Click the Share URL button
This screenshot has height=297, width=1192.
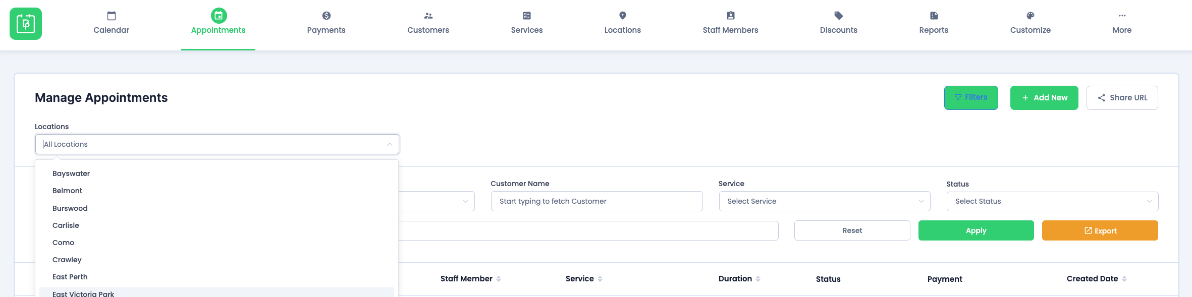[1122, 98]
